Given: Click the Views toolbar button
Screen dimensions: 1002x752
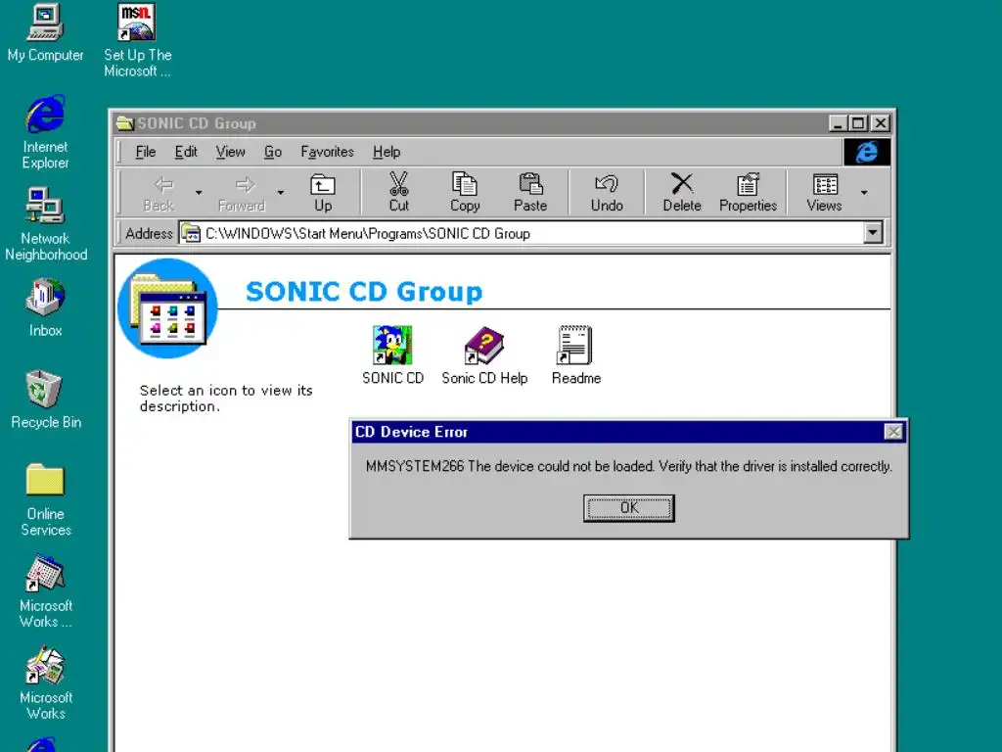Looking at the screenshot, I should tap(824, 193).
